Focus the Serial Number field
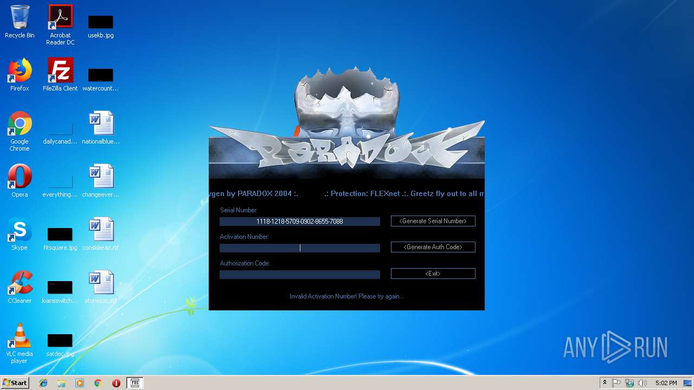This screenshot has height=390, width=694. click(300, 222)
